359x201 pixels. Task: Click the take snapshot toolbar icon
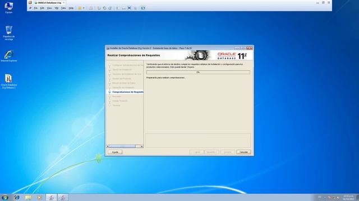(x=99, y=8)
